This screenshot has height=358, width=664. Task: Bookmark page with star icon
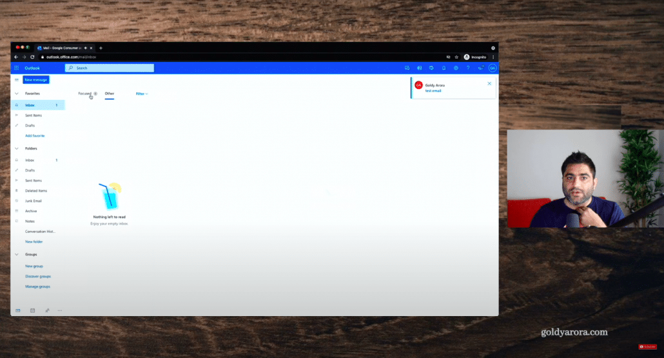click(x=456, y=57)
